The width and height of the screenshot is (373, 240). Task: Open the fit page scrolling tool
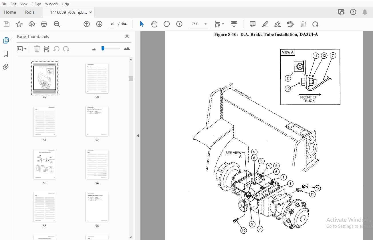(218, 24)
